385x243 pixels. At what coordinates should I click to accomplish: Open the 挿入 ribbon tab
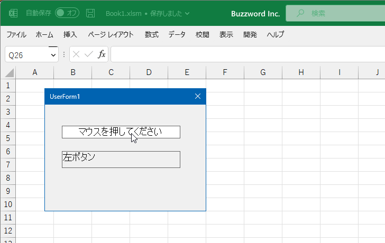[70, 34]
